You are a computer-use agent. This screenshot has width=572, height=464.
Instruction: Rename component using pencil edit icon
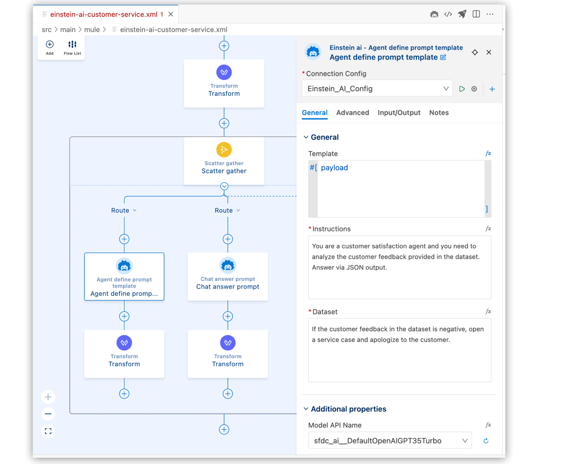pos(443,57)
